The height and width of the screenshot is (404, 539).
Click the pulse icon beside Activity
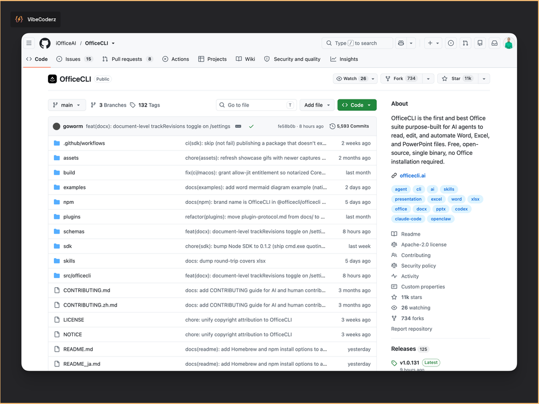point(394,276)
